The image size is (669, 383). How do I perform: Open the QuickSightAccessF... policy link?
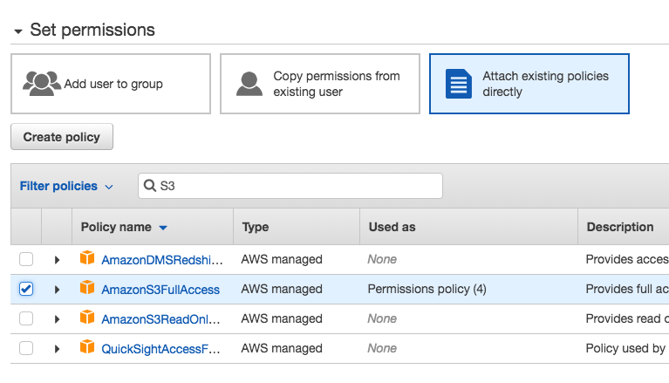click(160, 349)
